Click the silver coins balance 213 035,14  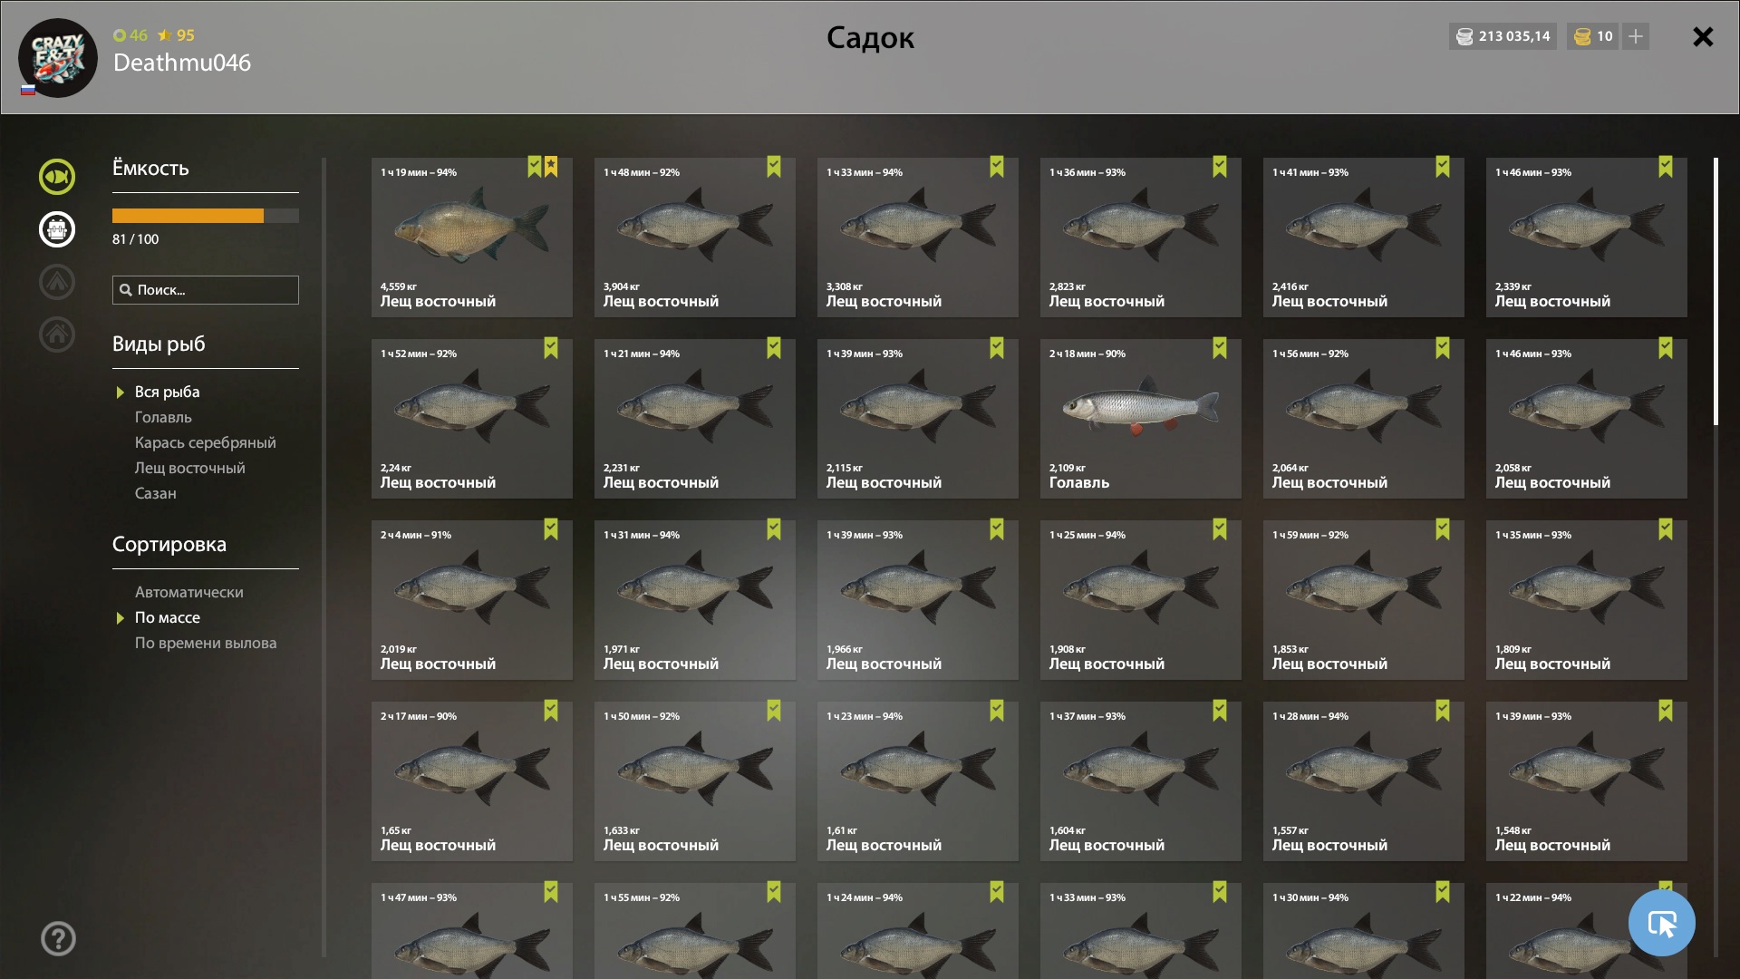point(1503,36)
